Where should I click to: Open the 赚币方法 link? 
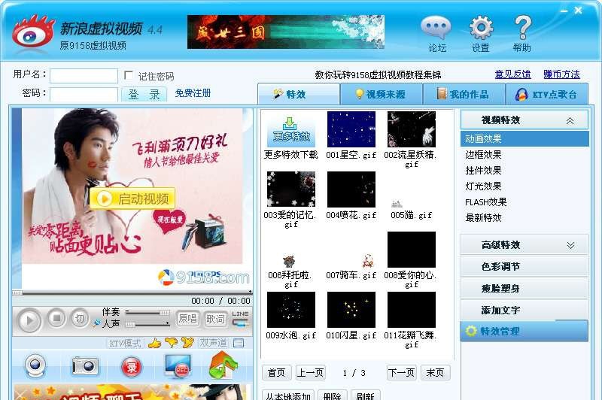point(561,74)
